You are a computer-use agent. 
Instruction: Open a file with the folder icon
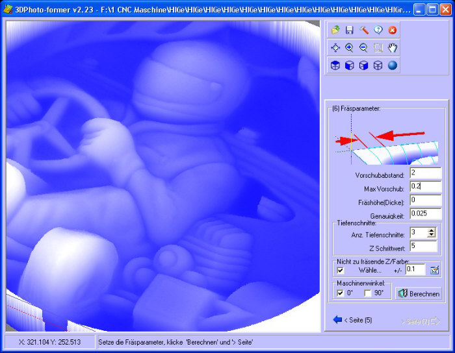point(335,30)
